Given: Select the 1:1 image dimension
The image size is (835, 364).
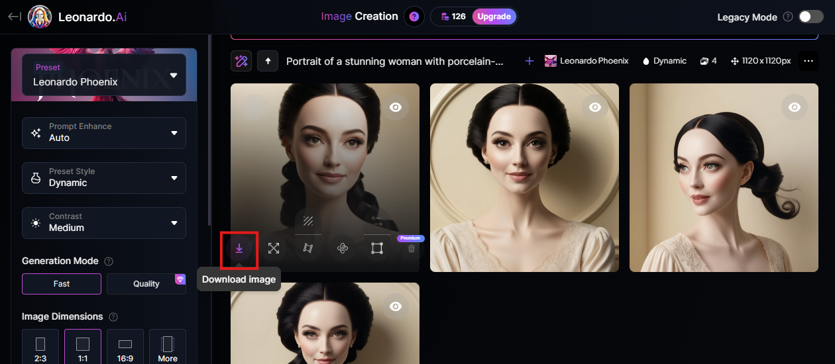Looking at the screenshot, I should 83,348.
